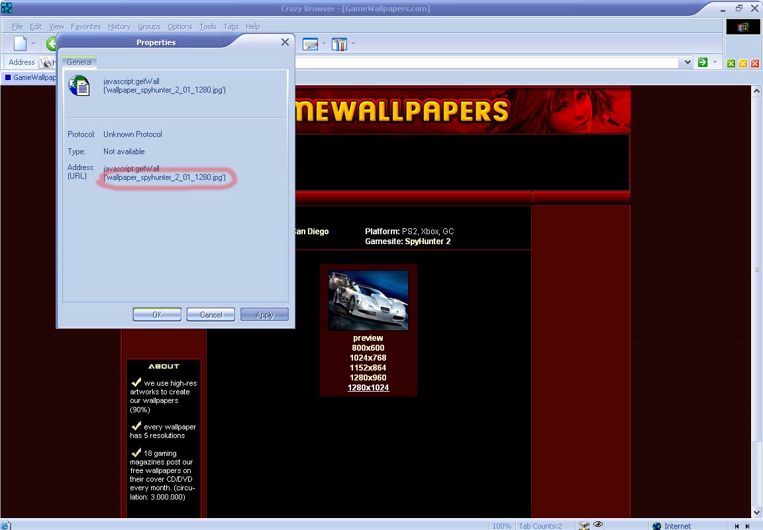Screen dimensions: 763x530
Task: Click the eye icon in status bar
Action: 598,525
